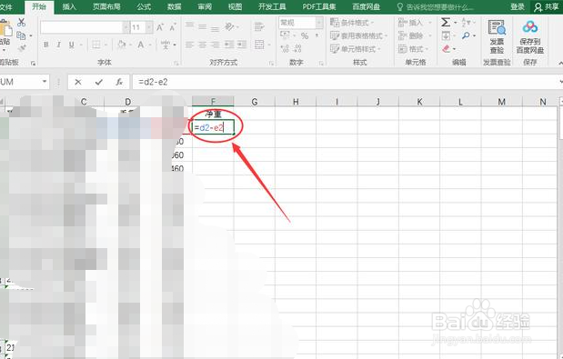The height and width of the screenshot is (359, 563).
Task: Click 发票查验 invoice check button
Action: tap(497, 37)
